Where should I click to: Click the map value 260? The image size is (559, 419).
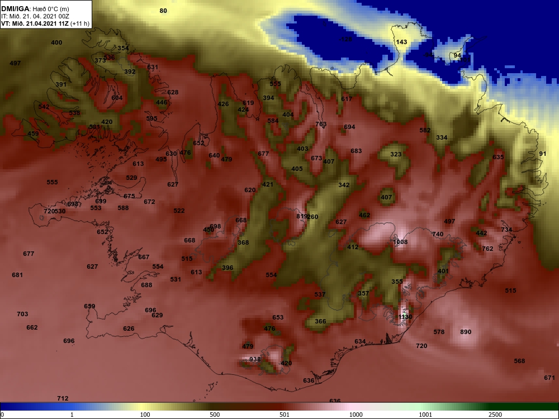point(312,217)
